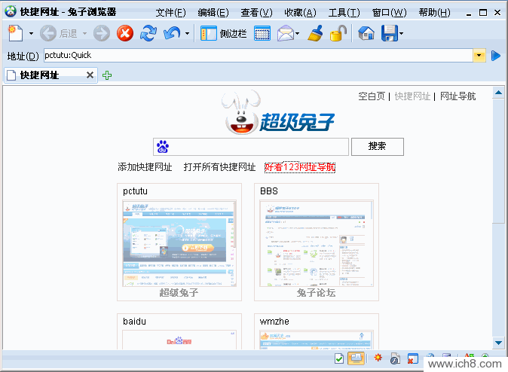The image size is (508, 372).
Task: Click the grayed 快捷网址 link at top right
Action: point(412,96)
